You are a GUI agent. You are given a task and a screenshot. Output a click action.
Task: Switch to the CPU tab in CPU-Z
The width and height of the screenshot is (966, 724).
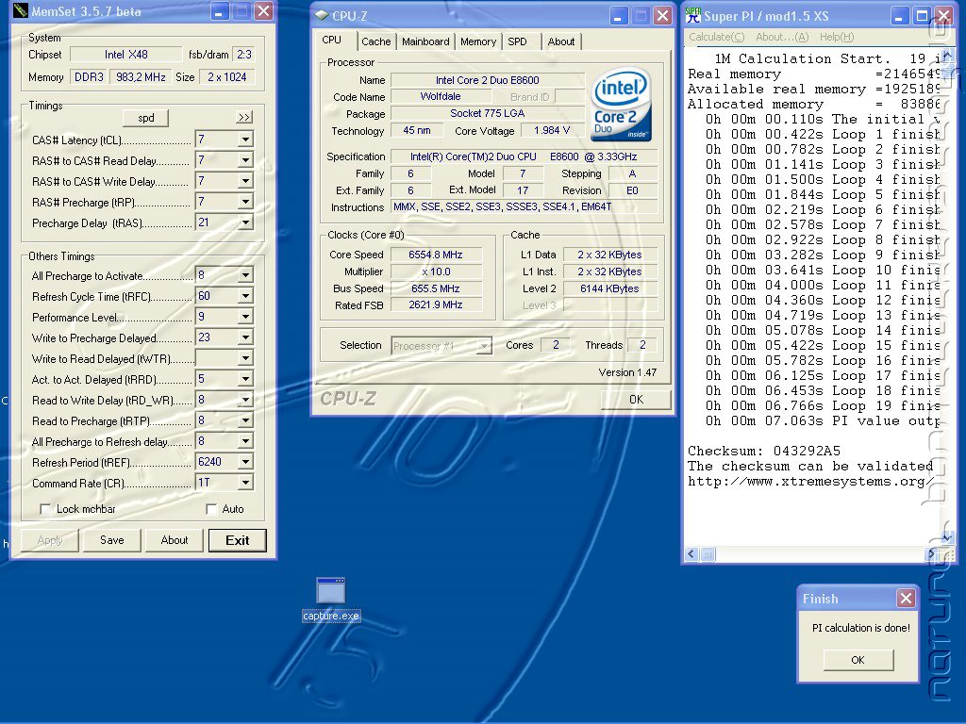pyautogui.click(x=331, y=40)
